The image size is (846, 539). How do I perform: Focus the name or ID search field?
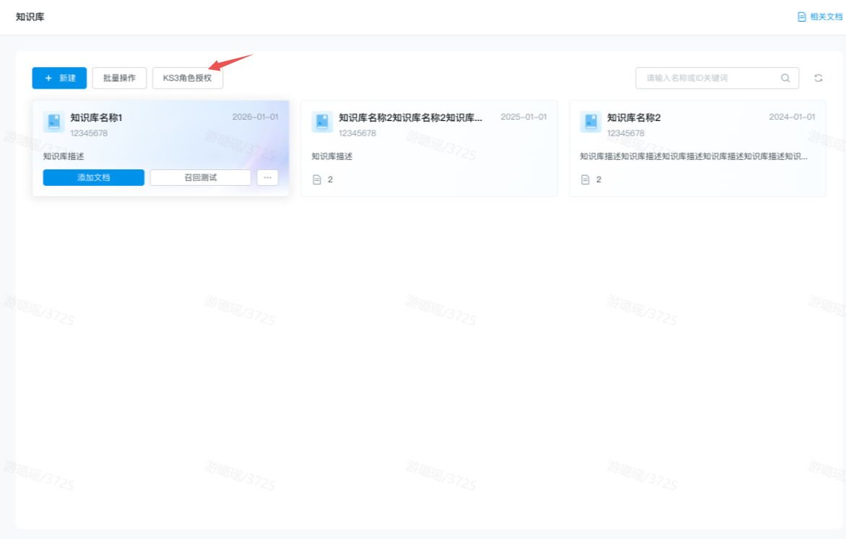pyautogui.click(x=717, y=78)
